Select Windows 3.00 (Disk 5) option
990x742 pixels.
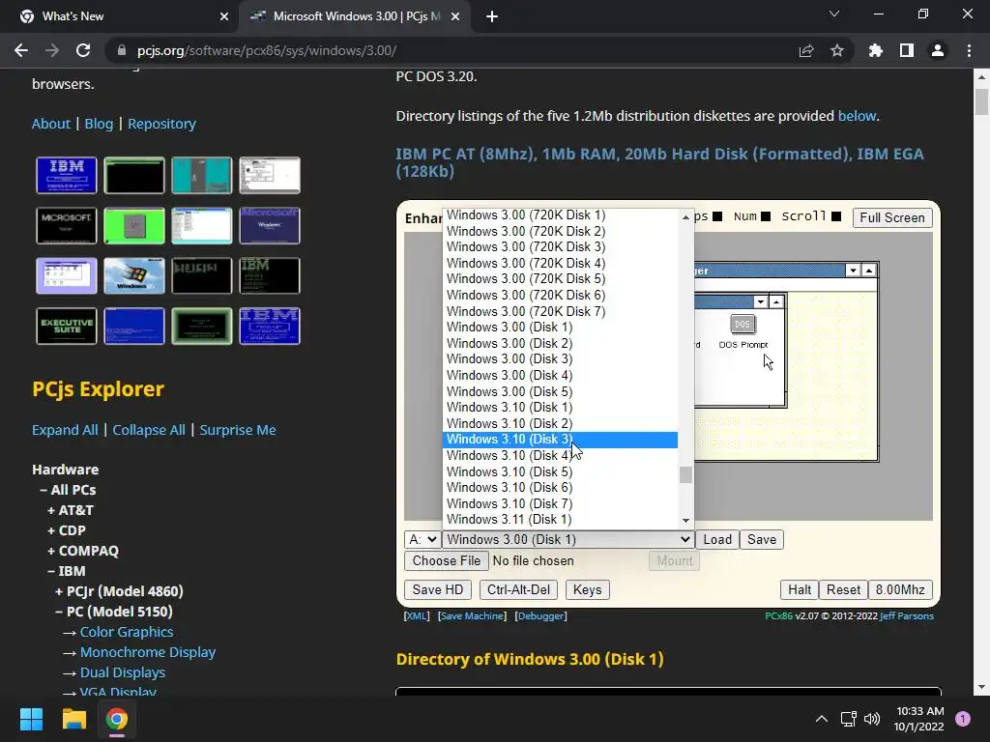(x=561, y=391)
